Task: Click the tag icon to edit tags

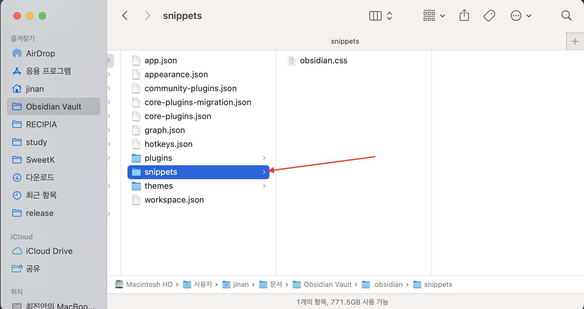Action: (x=489, y=16)
